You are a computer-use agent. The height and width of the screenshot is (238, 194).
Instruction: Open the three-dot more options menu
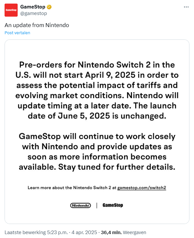click(186, 7)
